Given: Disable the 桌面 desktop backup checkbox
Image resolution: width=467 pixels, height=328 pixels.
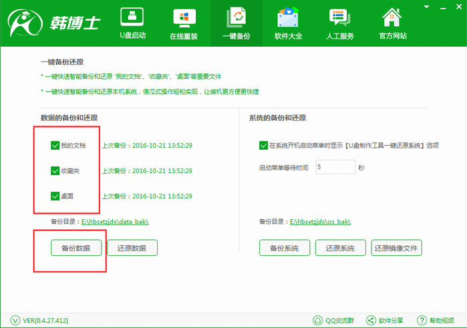Looking at the screenshot, I should pyautogui.click(x=55, y=196).
